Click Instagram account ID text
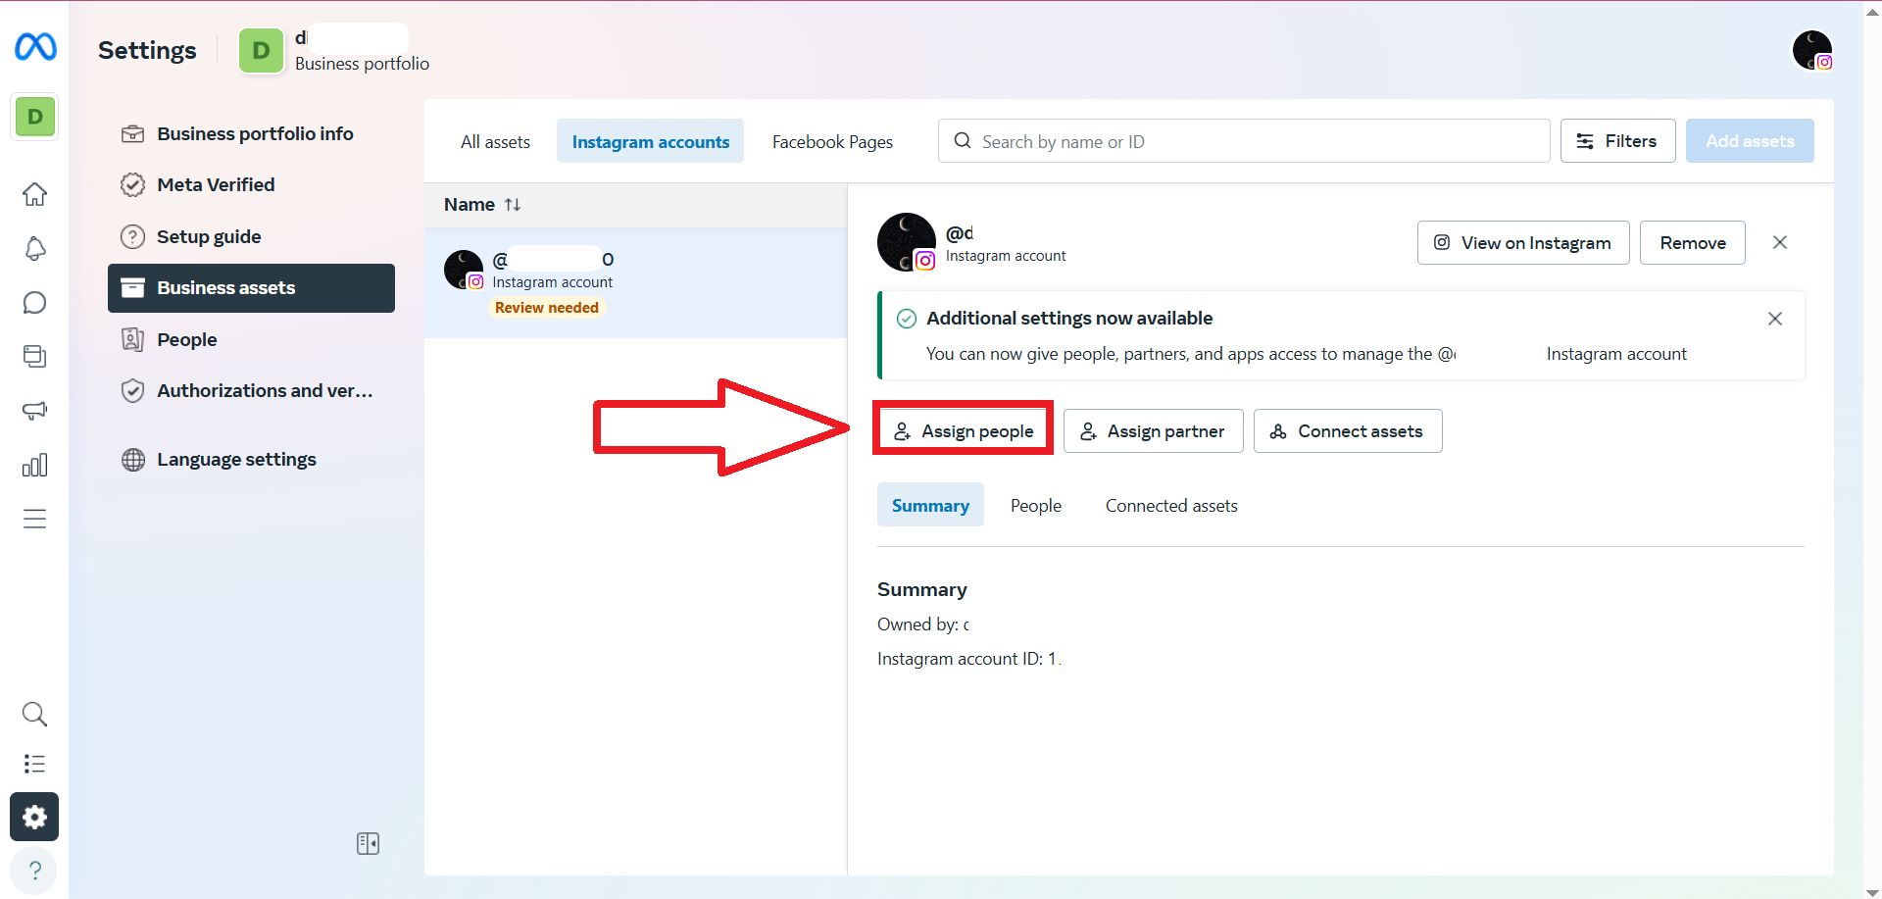Viewport: 1882px width, 899px height. coord(968,659)
